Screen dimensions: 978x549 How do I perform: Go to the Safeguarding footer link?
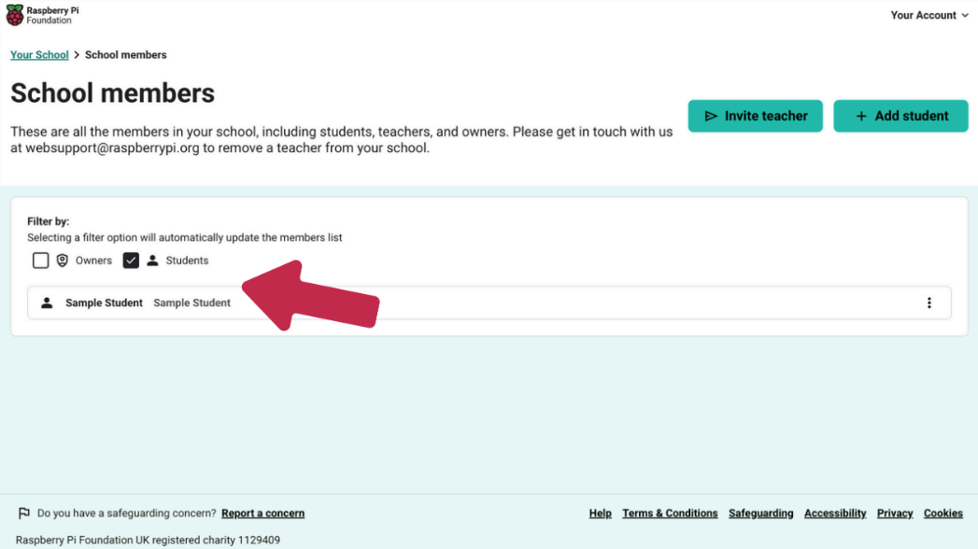coord(760,514)
